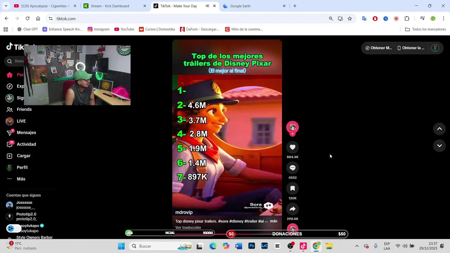Open the taskbar clock showing 23:37
The image size is (450, 253).
(x=429, y=246)
